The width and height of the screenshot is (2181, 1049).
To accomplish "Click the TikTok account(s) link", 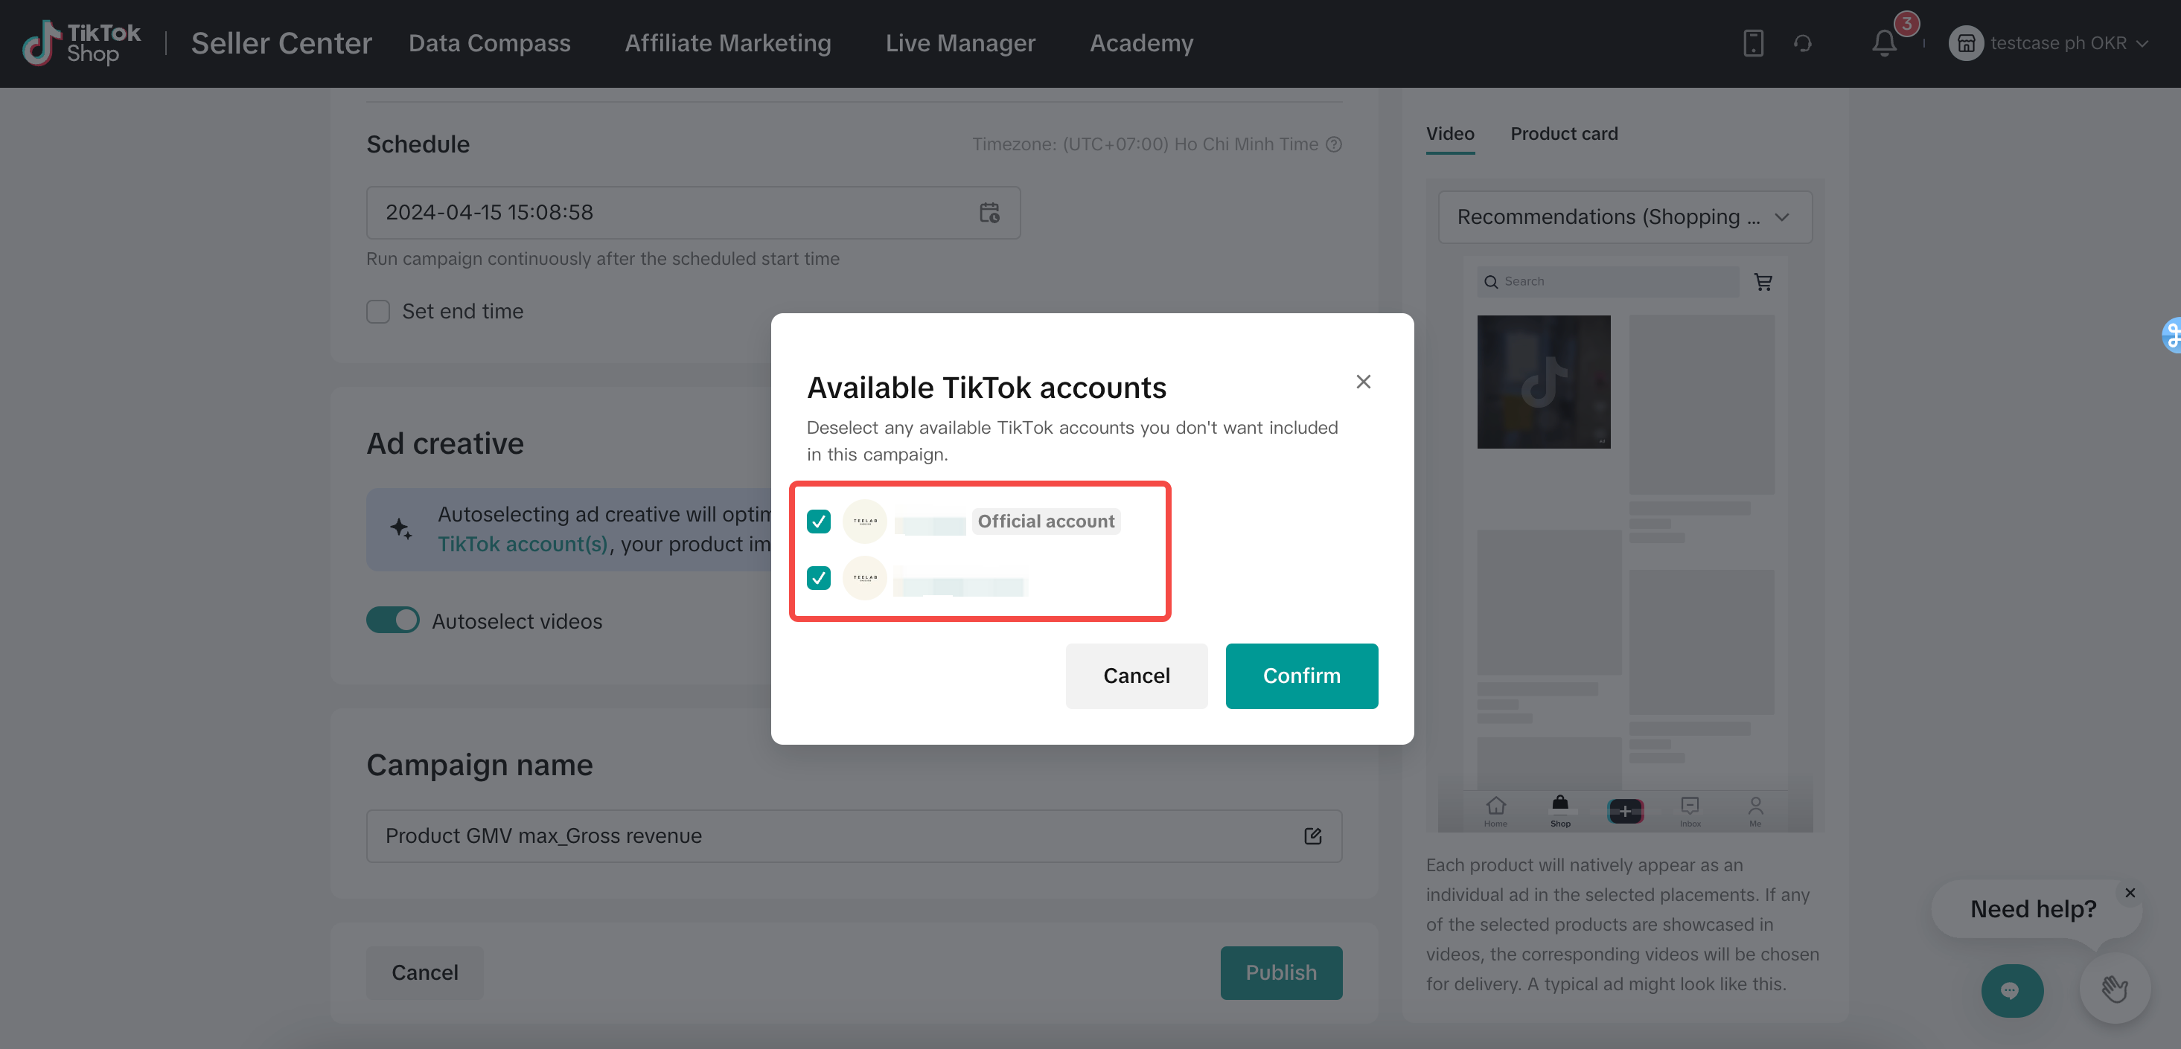I will click(x=523, y=544).
